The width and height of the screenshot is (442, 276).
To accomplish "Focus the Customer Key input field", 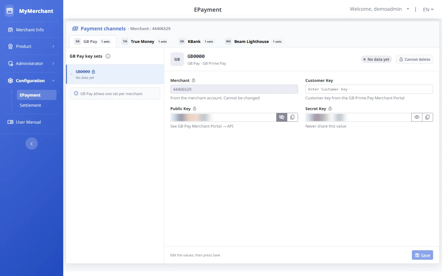I will point(369,89).
